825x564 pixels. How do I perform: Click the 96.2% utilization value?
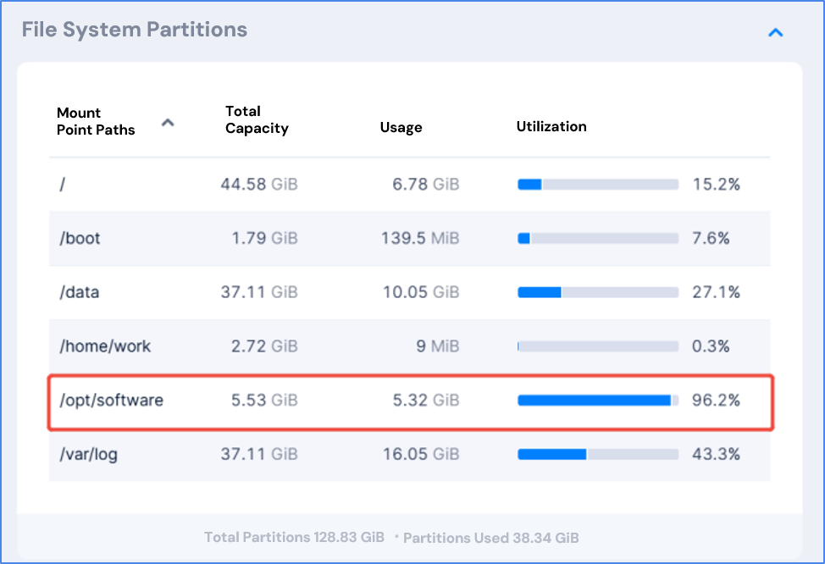click(x=714, y=400)
